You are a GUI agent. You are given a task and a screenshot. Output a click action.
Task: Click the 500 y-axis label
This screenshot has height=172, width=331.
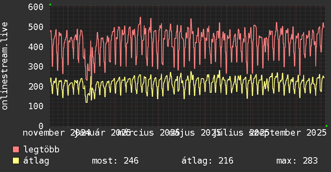(36, 27)
